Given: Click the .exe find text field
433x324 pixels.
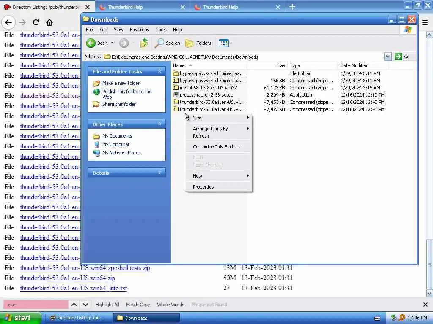Looking at the screenshot, I should [36, 305].
